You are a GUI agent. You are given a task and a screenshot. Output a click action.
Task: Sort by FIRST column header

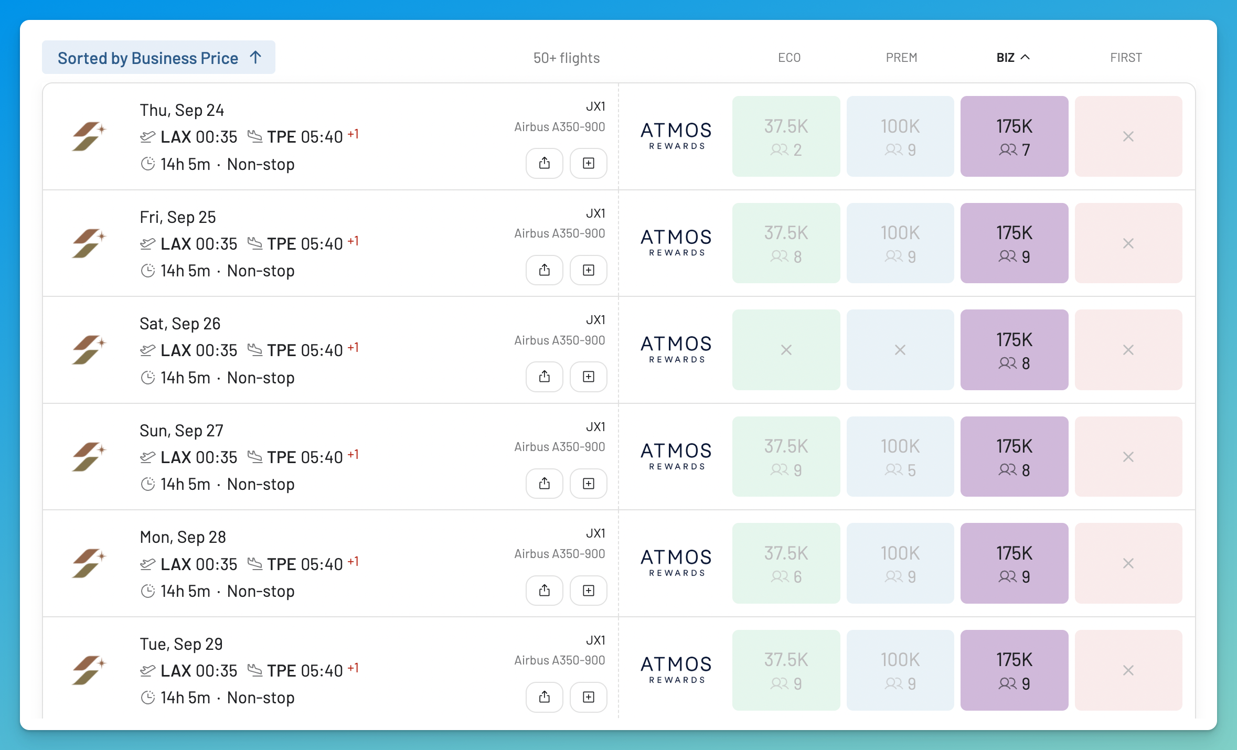pos(1126,58)
